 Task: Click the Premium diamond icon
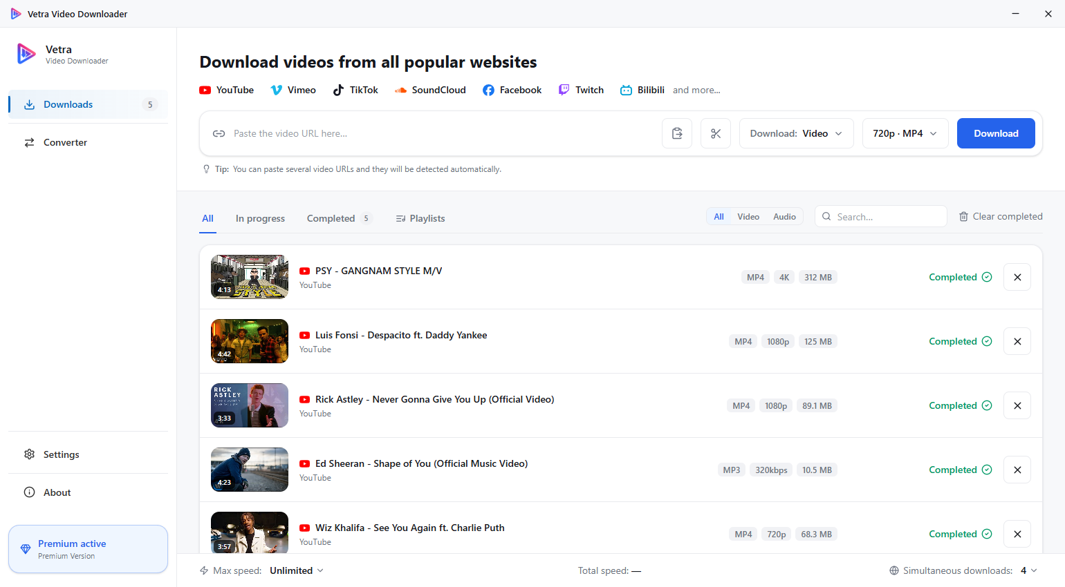26,549
